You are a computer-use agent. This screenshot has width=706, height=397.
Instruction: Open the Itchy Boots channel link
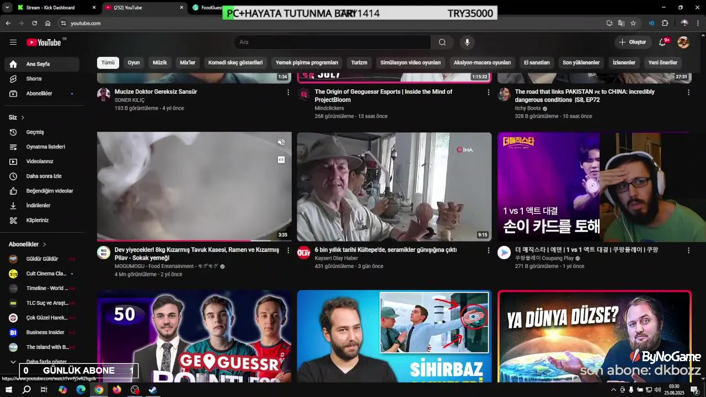point(528,109)
